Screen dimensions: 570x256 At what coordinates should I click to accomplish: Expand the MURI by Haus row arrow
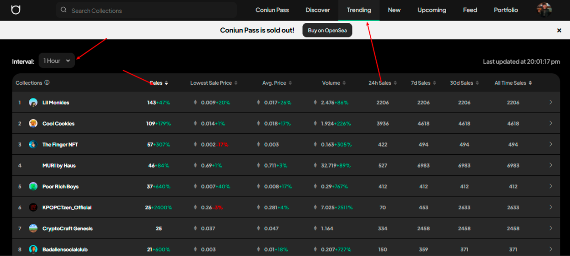coord(551,165)
